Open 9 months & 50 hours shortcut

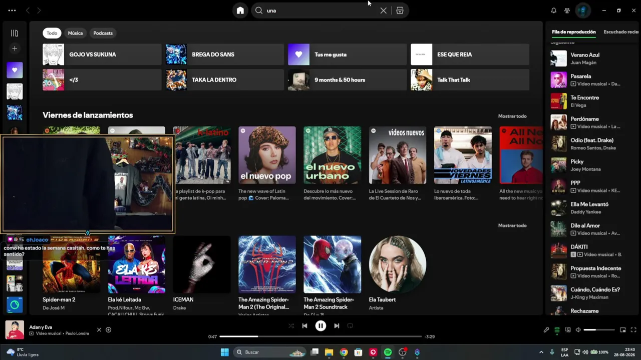(348, 80)
